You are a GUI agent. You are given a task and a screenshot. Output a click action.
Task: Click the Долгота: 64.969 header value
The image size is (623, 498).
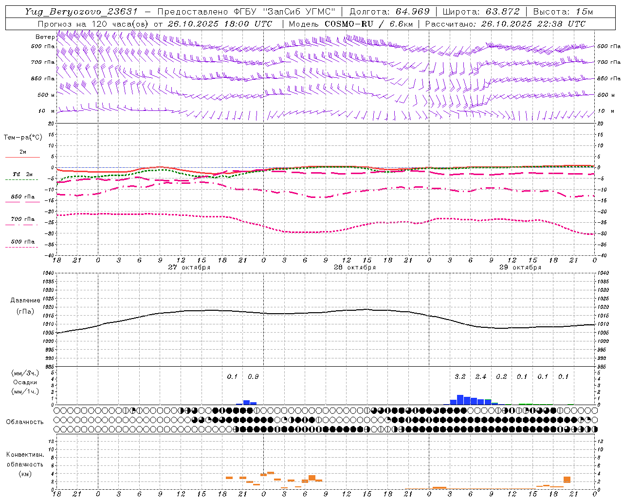tap(390, 12)
